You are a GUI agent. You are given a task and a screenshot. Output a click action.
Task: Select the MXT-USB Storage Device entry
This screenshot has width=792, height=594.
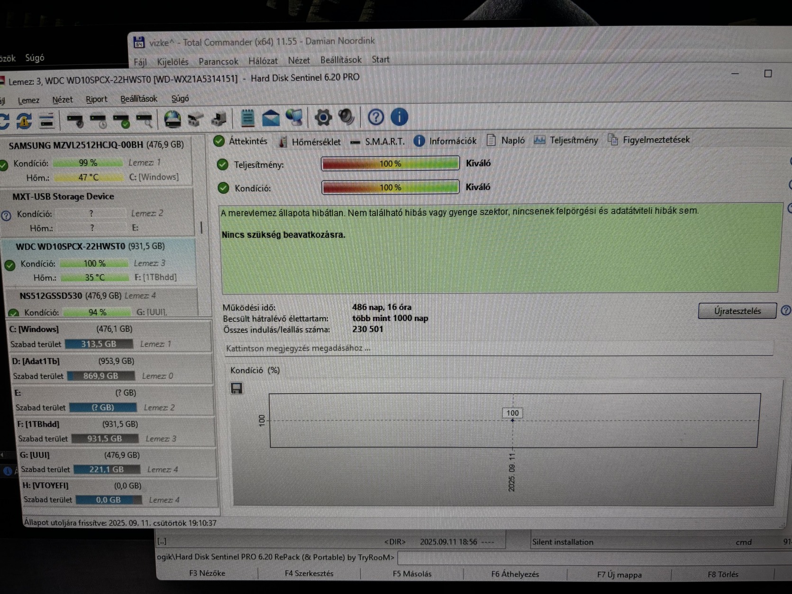click(98, 212)
